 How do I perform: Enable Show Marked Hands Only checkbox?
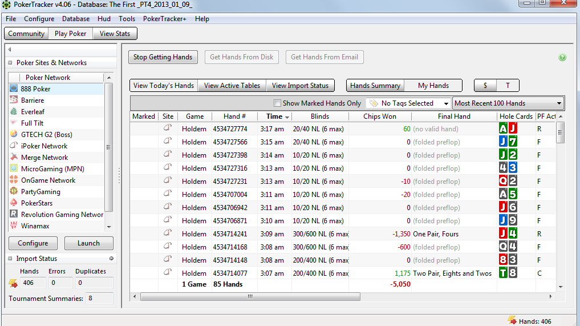coord(277,103)
